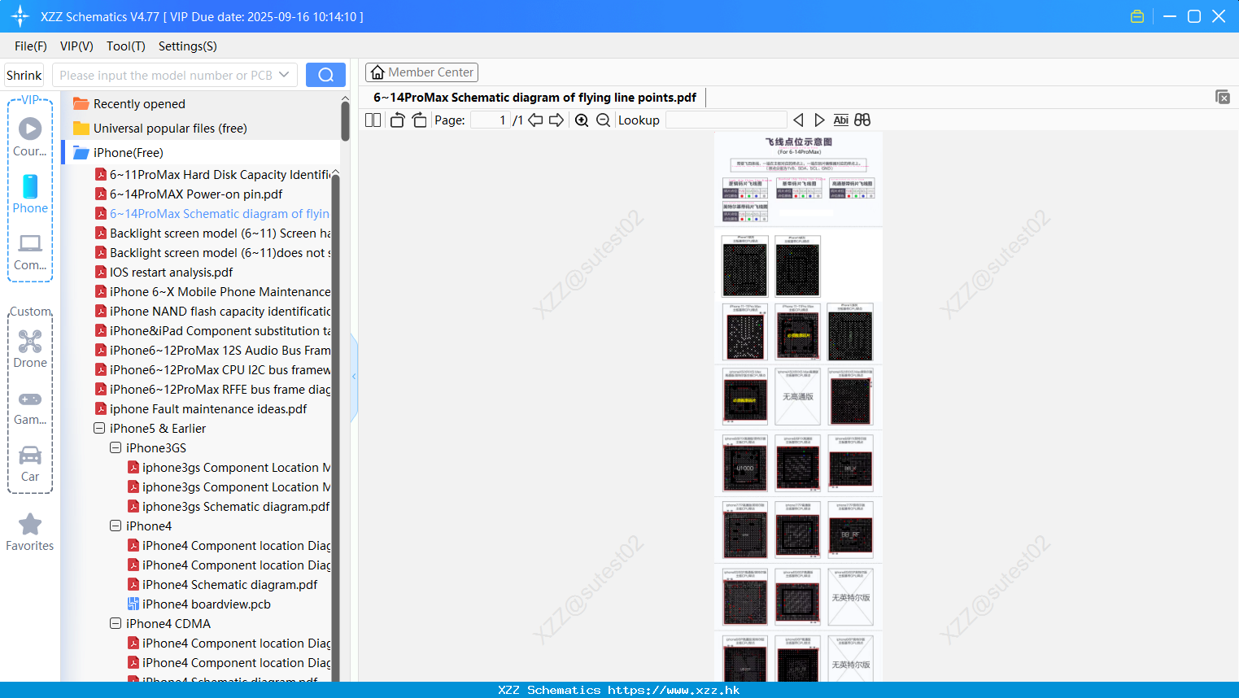Open iPhone NAND flash capacity identification file

(212, 312)
